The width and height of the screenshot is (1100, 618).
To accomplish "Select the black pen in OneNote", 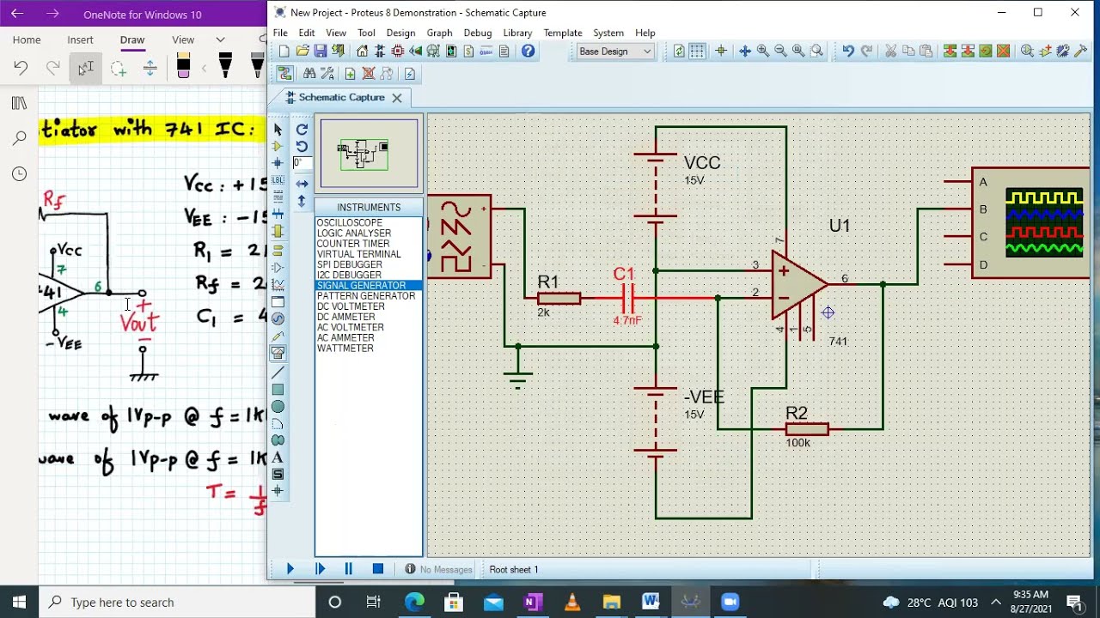I will point(225,65).
